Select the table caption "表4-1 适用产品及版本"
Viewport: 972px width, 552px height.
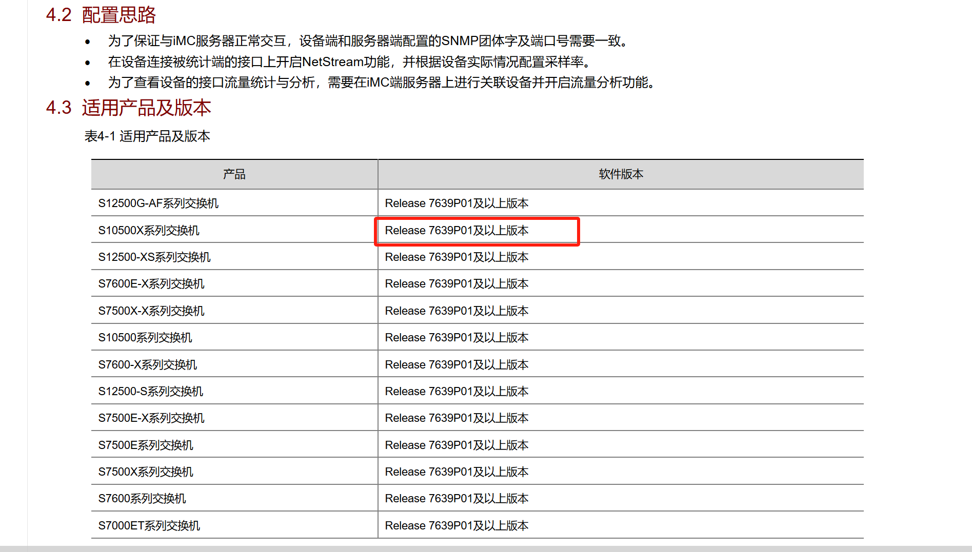coord(147,136)
